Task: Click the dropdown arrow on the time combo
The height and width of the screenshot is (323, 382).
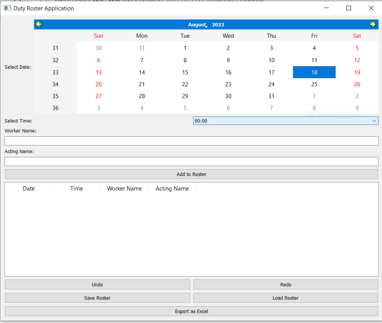Action: coord(374,120)
